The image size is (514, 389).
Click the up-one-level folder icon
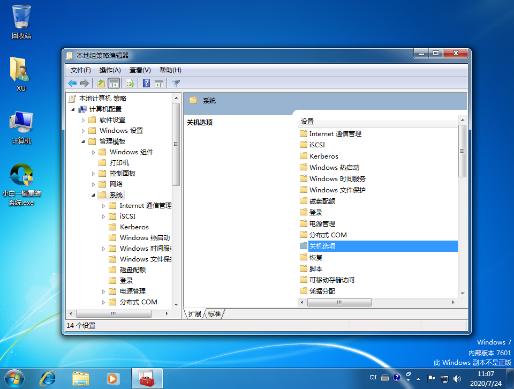[x=101, y=83]
